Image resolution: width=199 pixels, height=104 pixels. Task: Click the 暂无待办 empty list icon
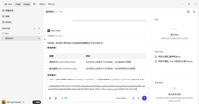pyautogui.click(x=174, y=29)
